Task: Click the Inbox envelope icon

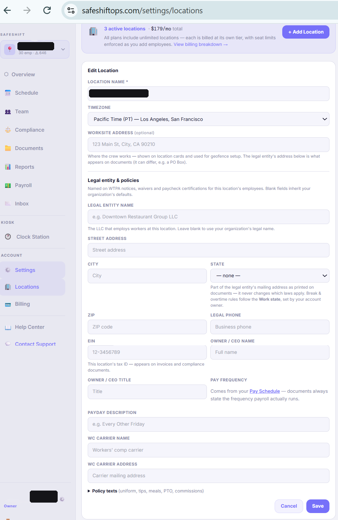Action: click(x=8, y=204)
